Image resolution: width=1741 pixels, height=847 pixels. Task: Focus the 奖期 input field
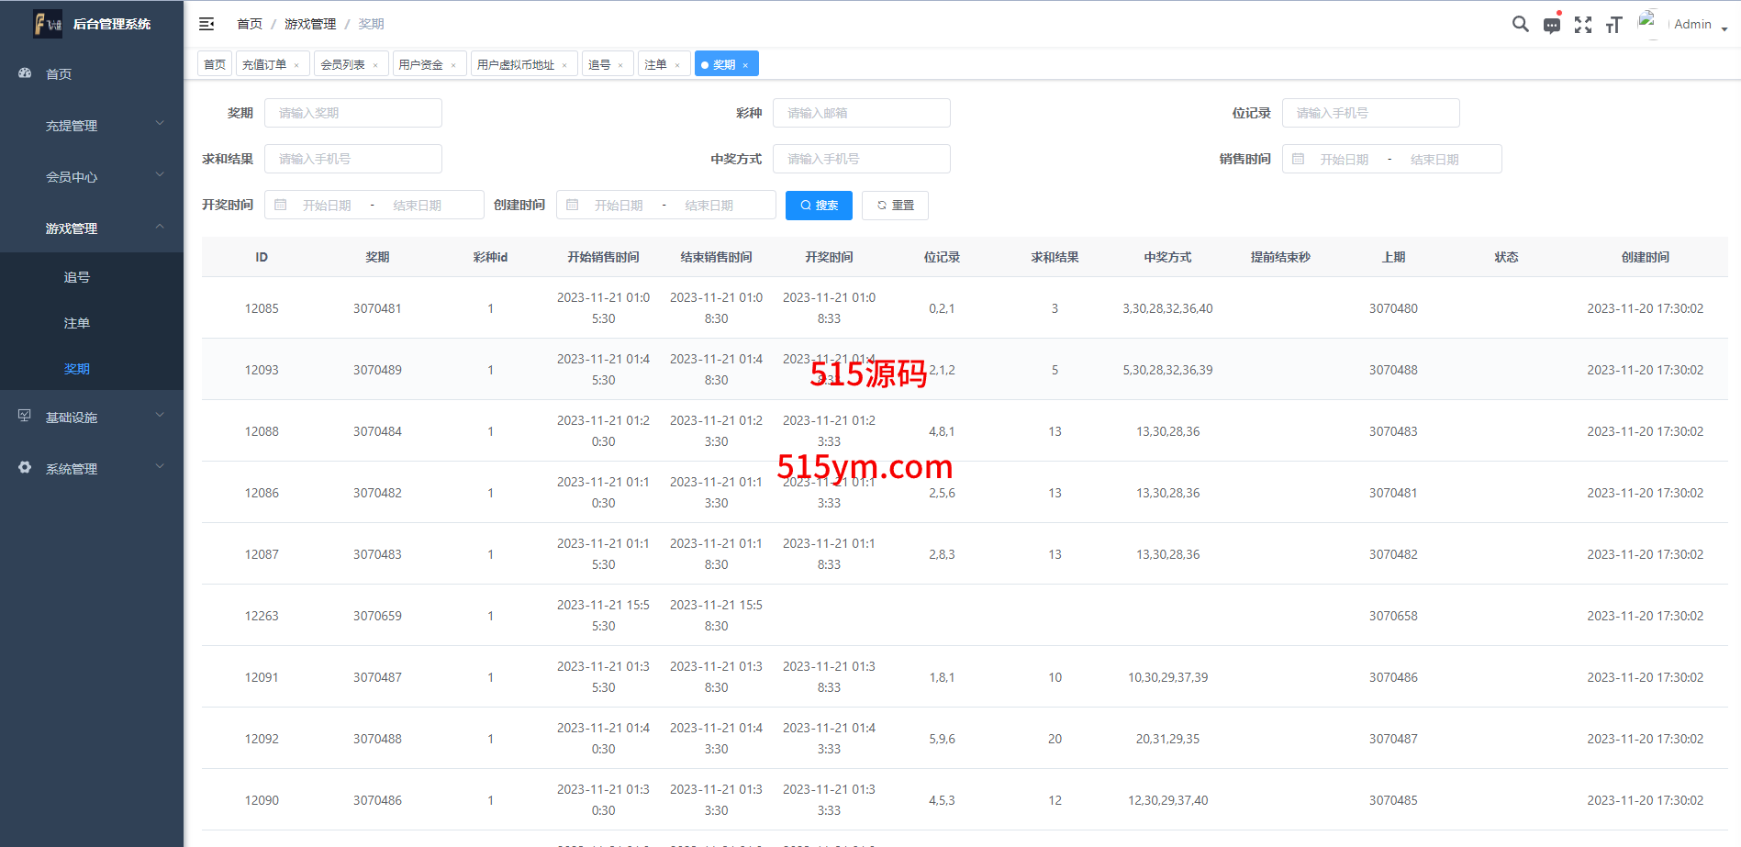pyautogui.click(x=352, y=113)
